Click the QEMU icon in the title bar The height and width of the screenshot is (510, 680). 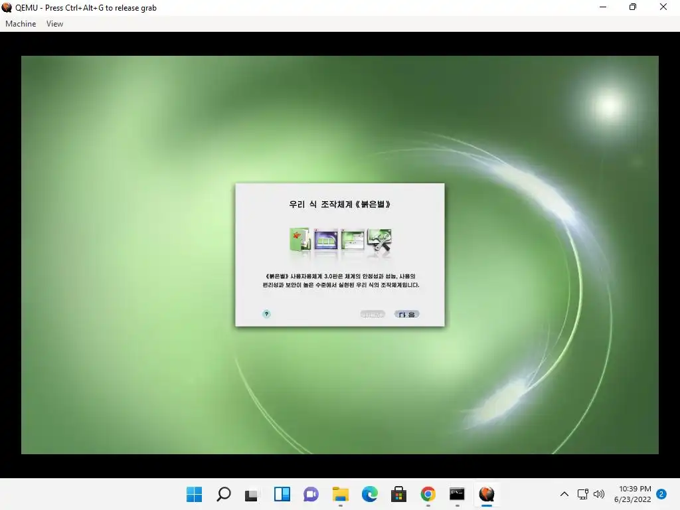coord(7,7)
